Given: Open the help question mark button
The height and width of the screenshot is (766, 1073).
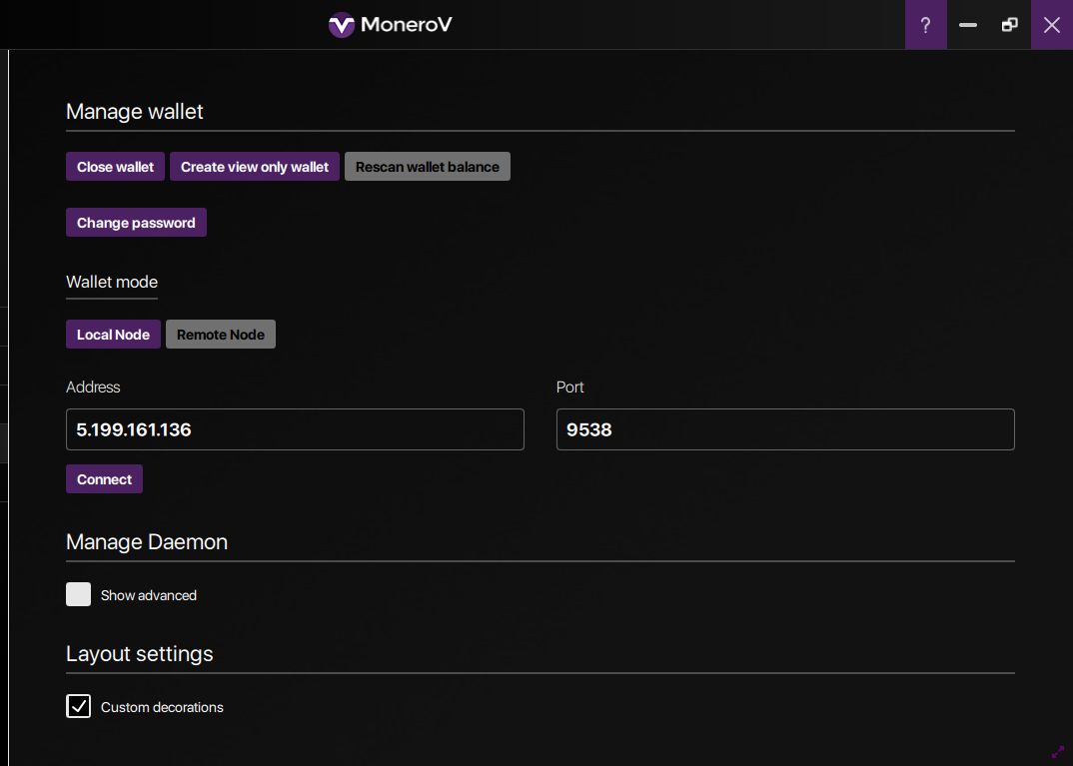Looking at the screenshot, I should (x=925, y=25).
